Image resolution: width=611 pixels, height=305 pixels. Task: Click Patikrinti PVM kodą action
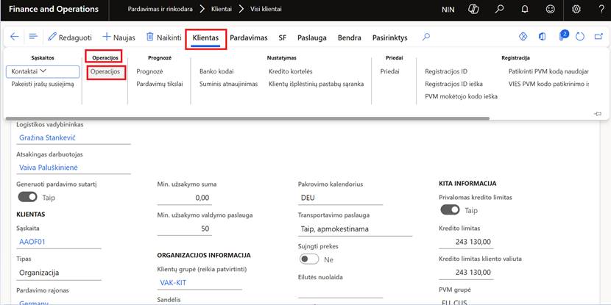coord(548,71)
